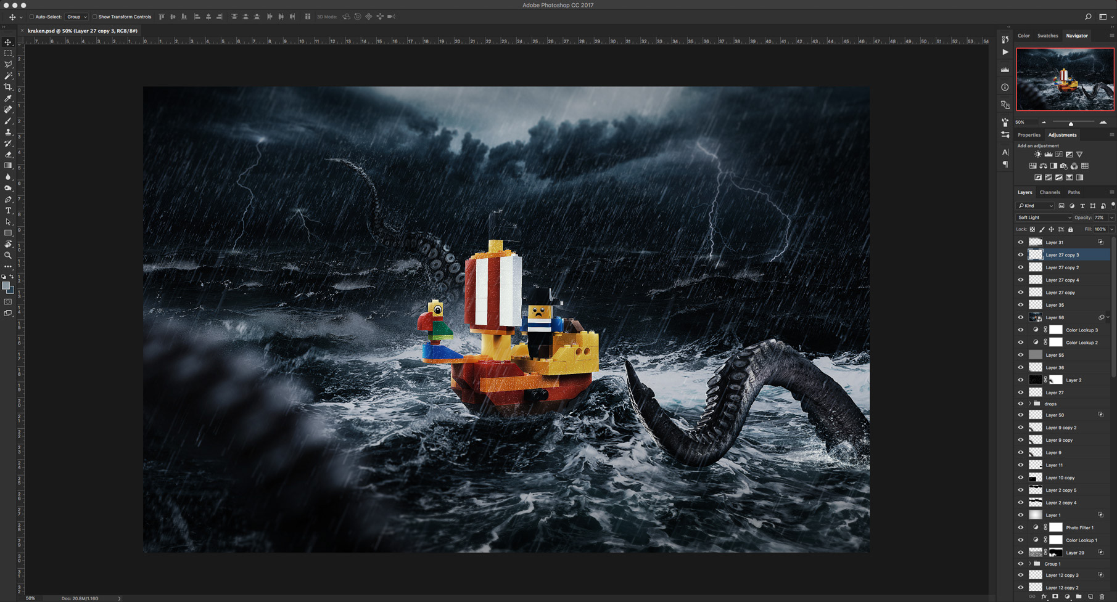Open the Search icon at top right
This screenshot has height=602, width=1117.
(x=1088, y=17)
